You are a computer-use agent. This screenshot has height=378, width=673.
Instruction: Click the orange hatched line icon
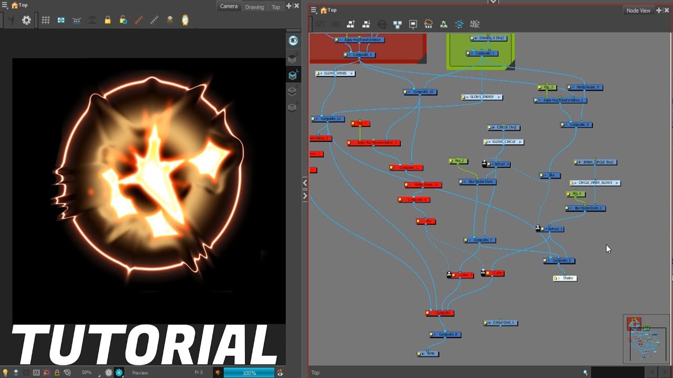(139, 20)
